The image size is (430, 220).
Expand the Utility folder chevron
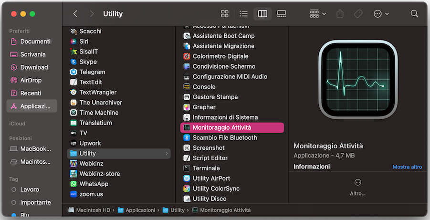pyautogui.click(x=167, y=153)
